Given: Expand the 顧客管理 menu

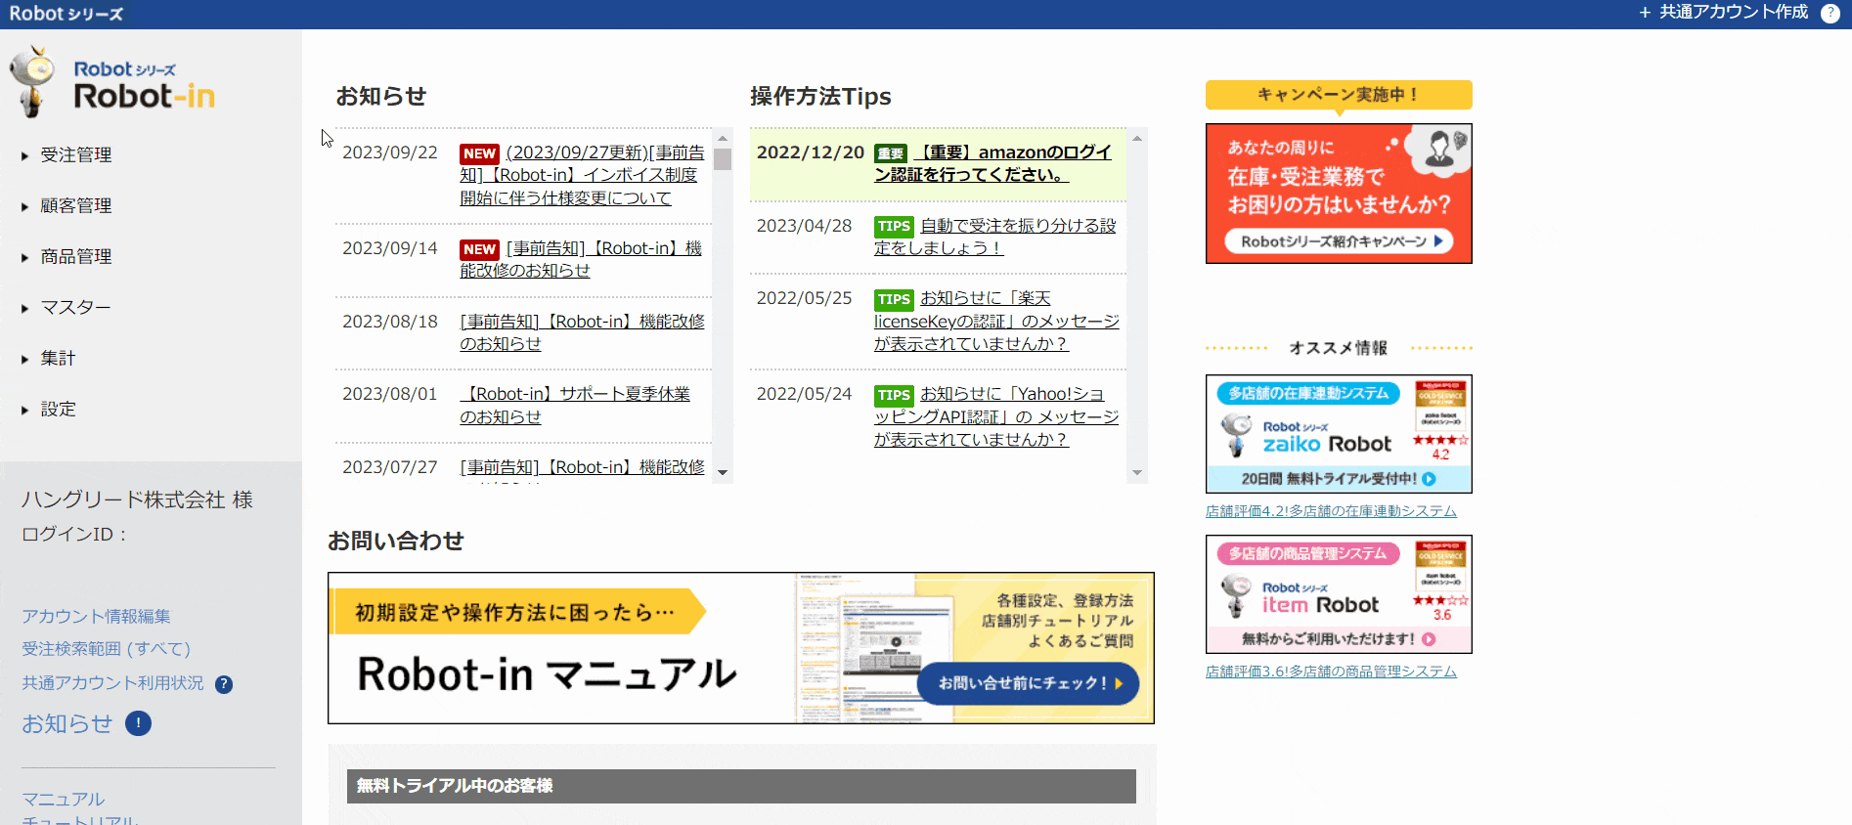Looking at the screenshot, I should click(75, 206).
